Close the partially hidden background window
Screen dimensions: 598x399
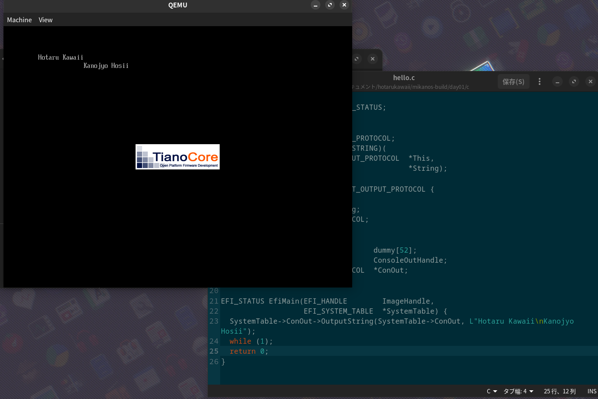[x=372, y=59]
